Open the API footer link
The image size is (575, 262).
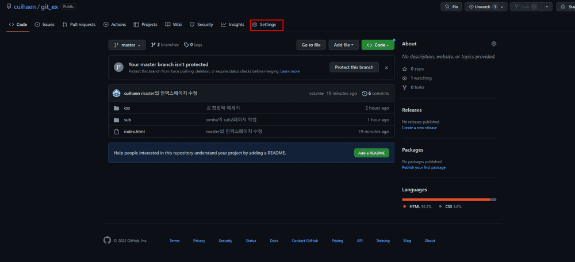tap(360, 241)
